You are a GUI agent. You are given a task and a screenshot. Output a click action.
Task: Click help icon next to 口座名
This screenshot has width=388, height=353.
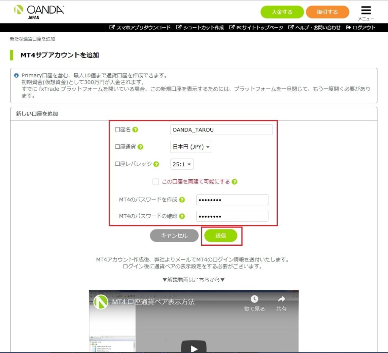coord(135,129)
